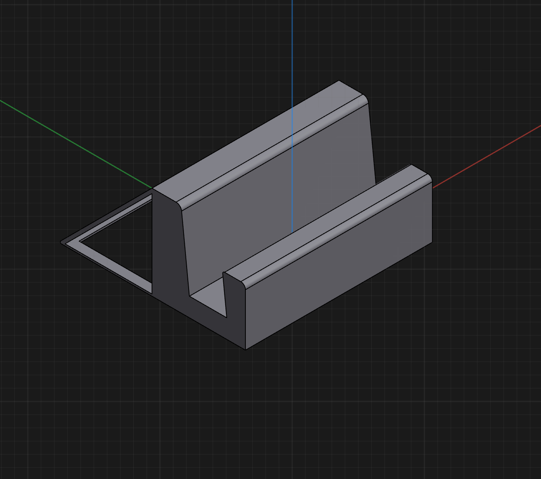Click the far right top corner of front lip
Image resolution: width=541 pixels, height=479 pixels.
point(411,165)
